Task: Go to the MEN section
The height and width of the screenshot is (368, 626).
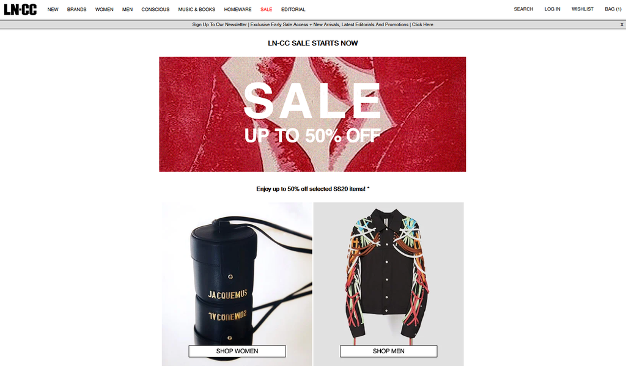Action: [127, 10]
